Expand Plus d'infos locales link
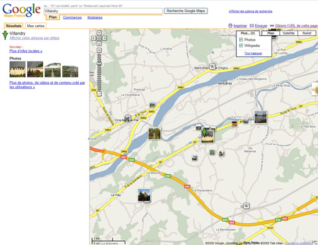Image resolution: width=318 pixels, height=245 pixels. point(26,51)
